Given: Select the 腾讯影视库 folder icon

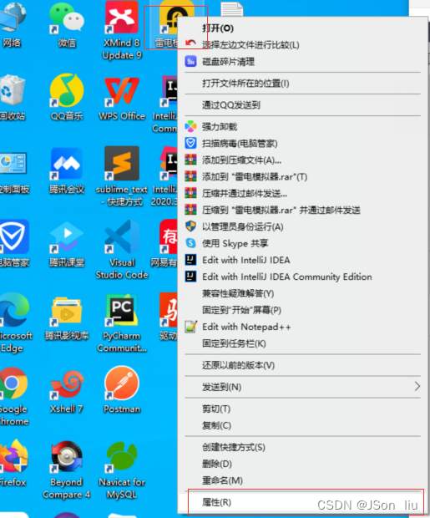Looking at the screenshot, I should tap(67, 311).
